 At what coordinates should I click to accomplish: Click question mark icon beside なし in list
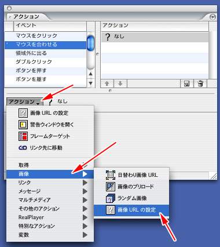click(x=108, y=37)
